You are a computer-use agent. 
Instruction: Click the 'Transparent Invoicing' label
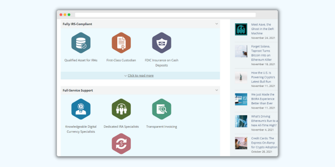point(162,127)
